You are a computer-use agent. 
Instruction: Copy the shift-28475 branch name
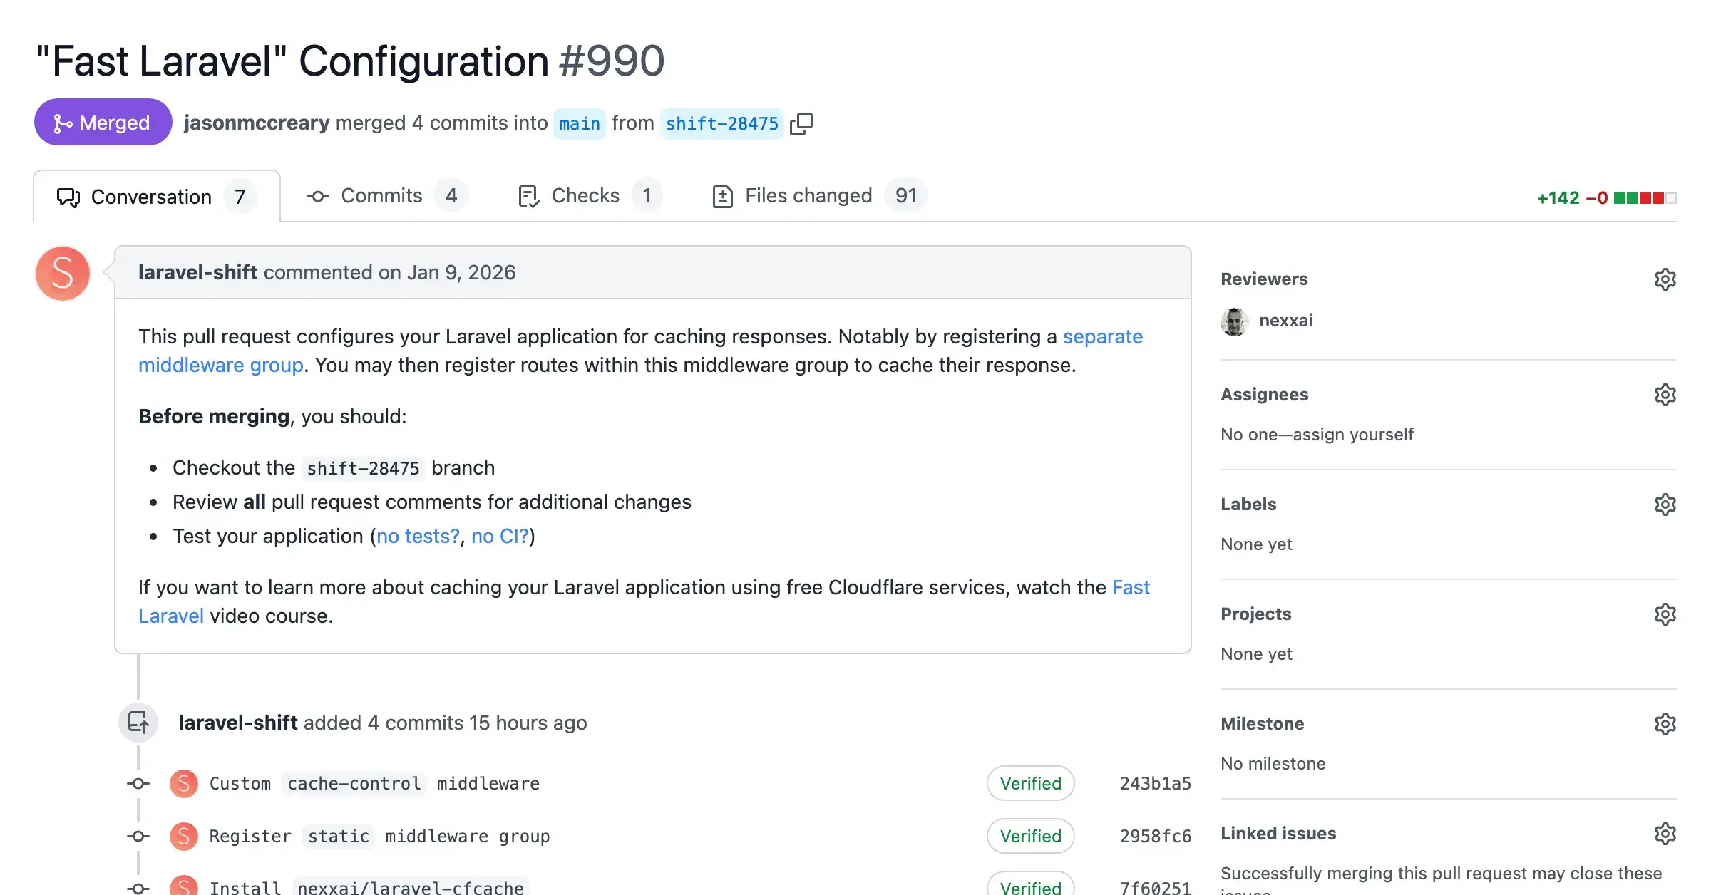point(802,123)
